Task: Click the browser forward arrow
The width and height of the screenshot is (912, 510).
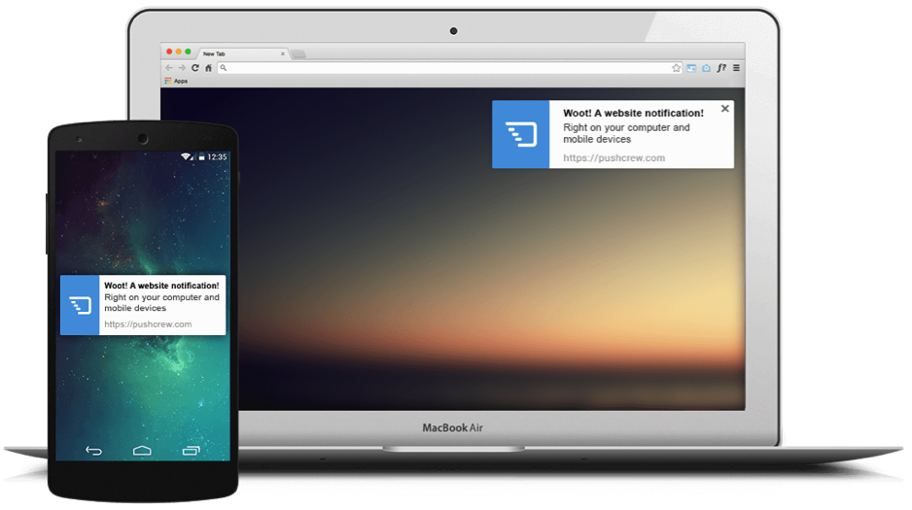Action: click(182, 68)
